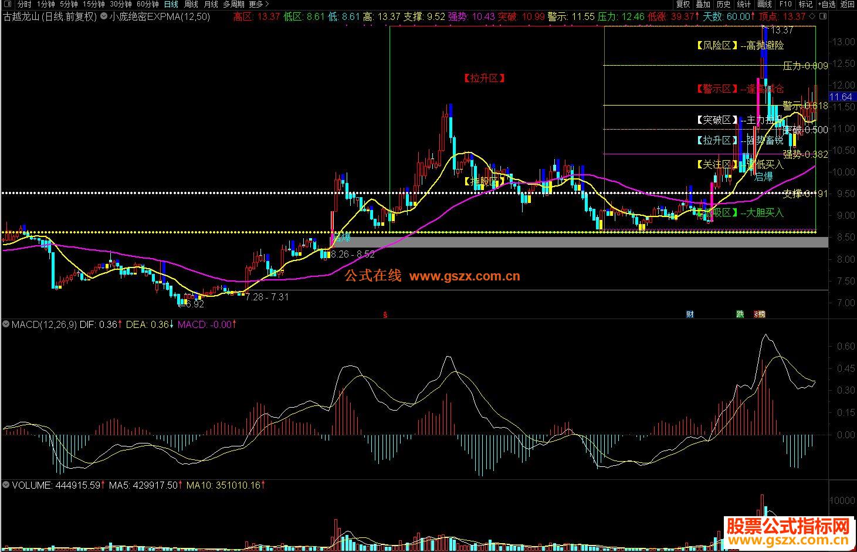This screenshot has width=857, height=552.
Task: Click the 强势-0.382 Fibonacci level label
Action: tap(805, 155)
